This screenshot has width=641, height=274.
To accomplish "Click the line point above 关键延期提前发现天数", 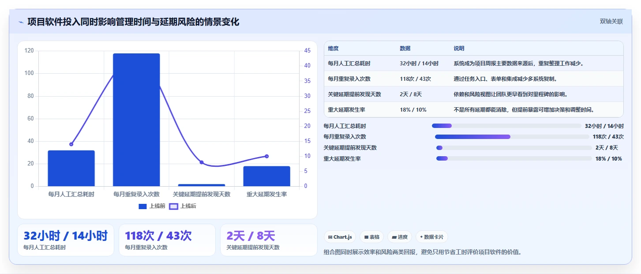I will point(202,162).
